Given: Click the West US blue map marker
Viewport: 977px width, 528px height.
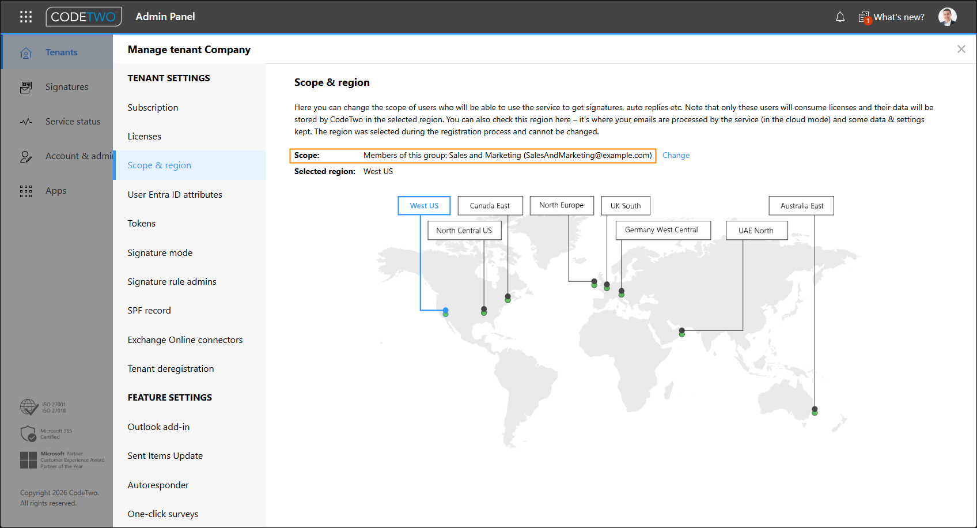Looking at the screenshot, I should [445, 312].
